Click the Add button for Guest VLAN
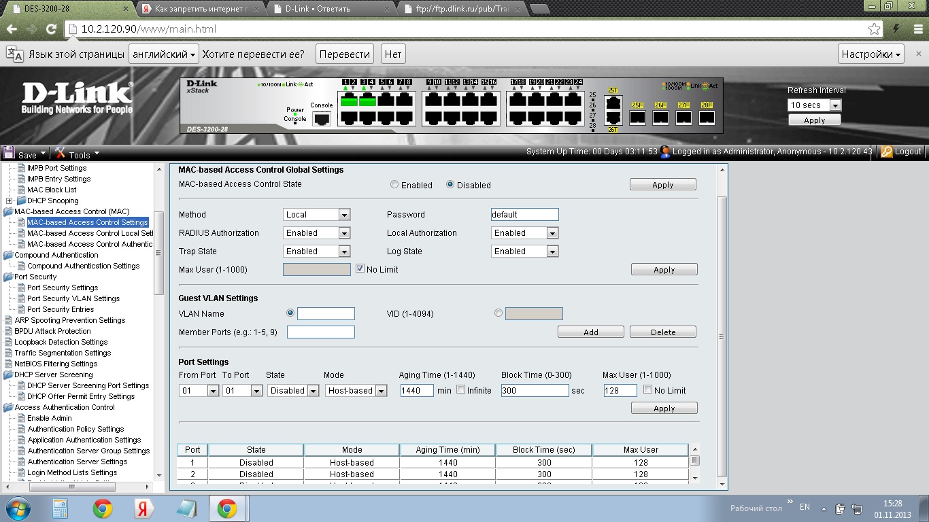 590,332
